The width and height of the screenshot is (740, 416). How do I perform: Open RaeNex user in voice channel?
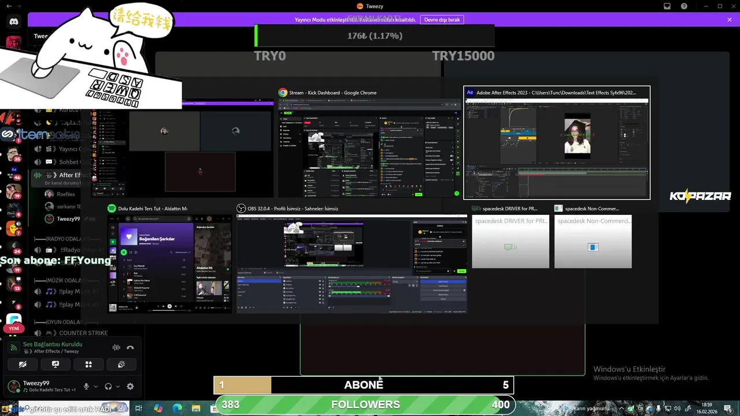tap(60, 194)
